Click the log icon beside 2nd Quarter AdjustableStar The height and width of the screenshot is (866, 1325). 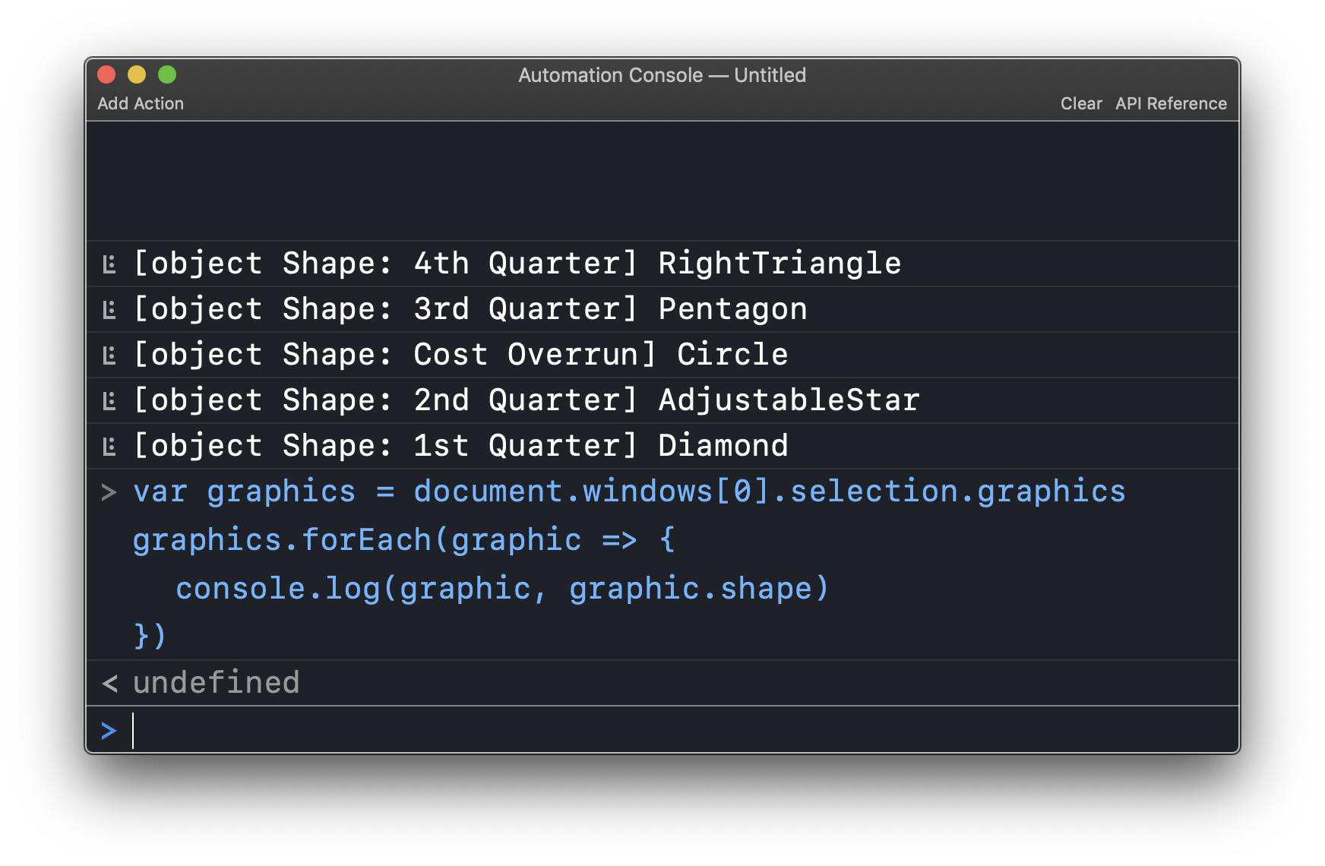click(x=109, y=401)
